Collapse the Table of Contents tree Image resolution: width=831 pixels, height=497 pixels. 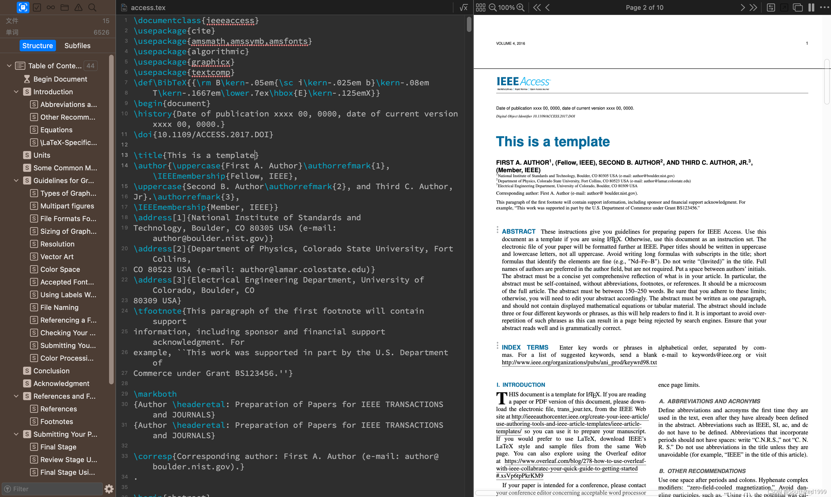(9, 66)
